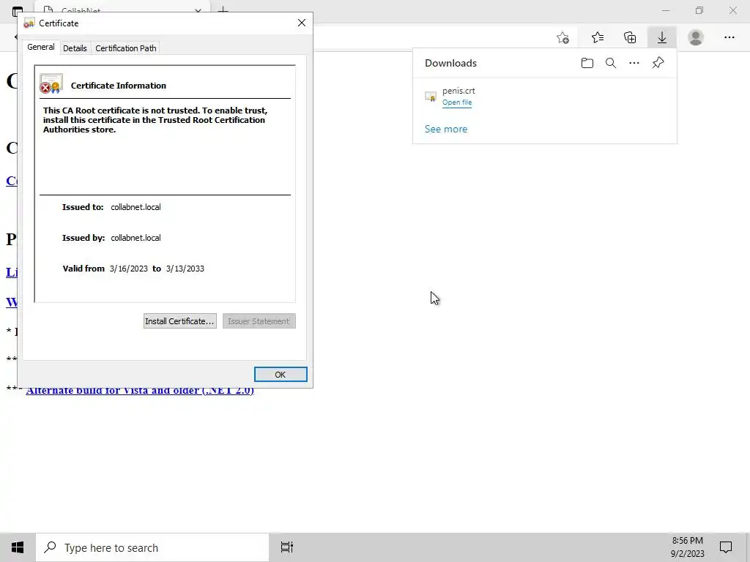
Task: Pin the Downloads panel
Action: (x=658, y=63)
